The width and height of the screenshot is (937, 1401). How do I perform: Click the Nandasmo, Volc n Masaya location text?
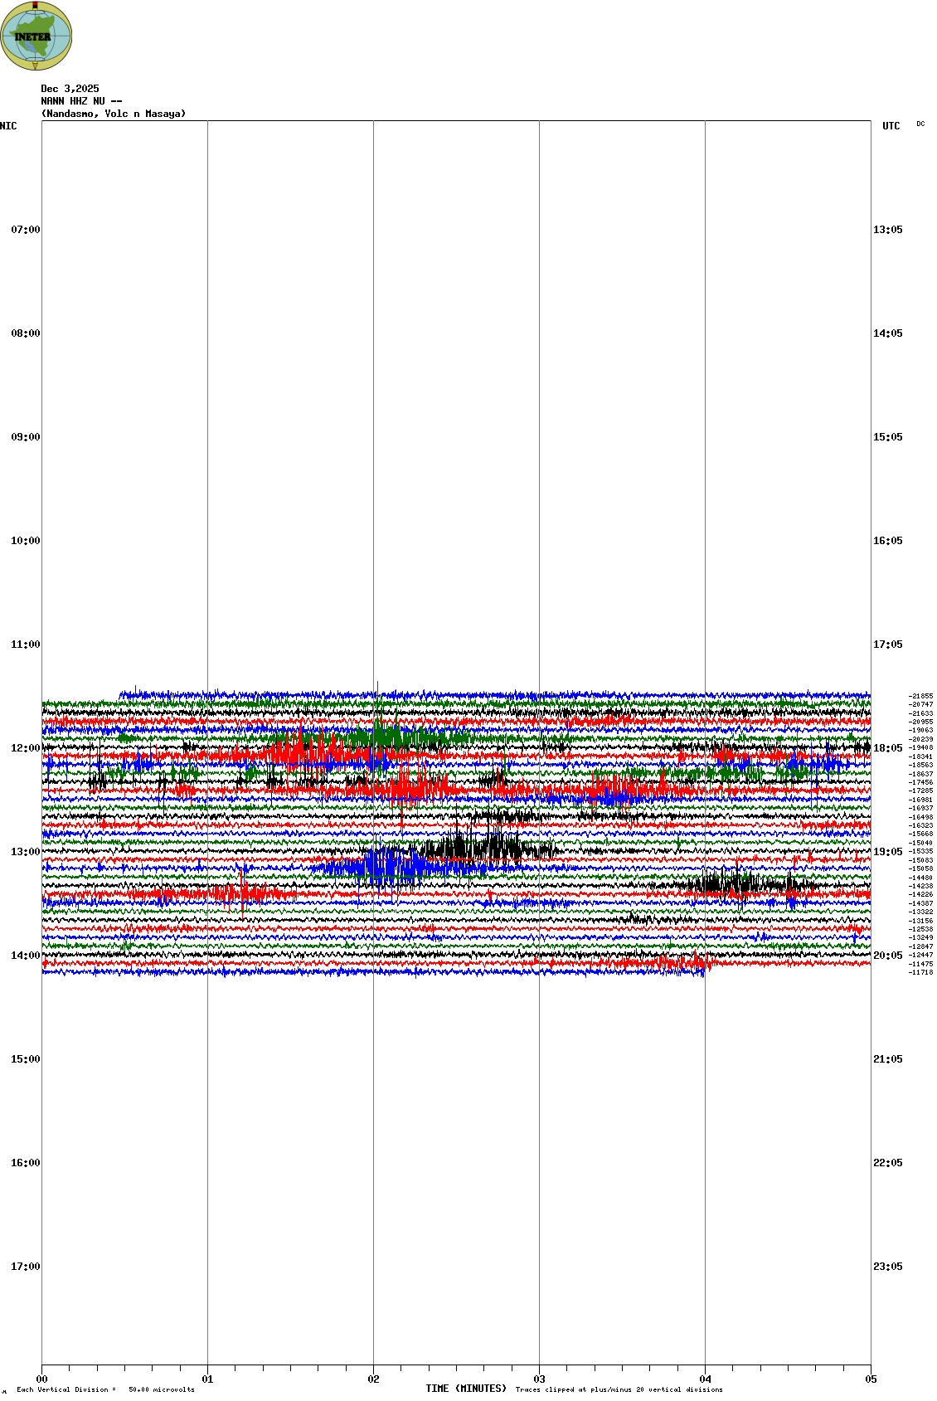[x=114, y=114]
